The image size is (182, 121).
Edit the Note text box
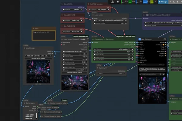coord(44,35)
